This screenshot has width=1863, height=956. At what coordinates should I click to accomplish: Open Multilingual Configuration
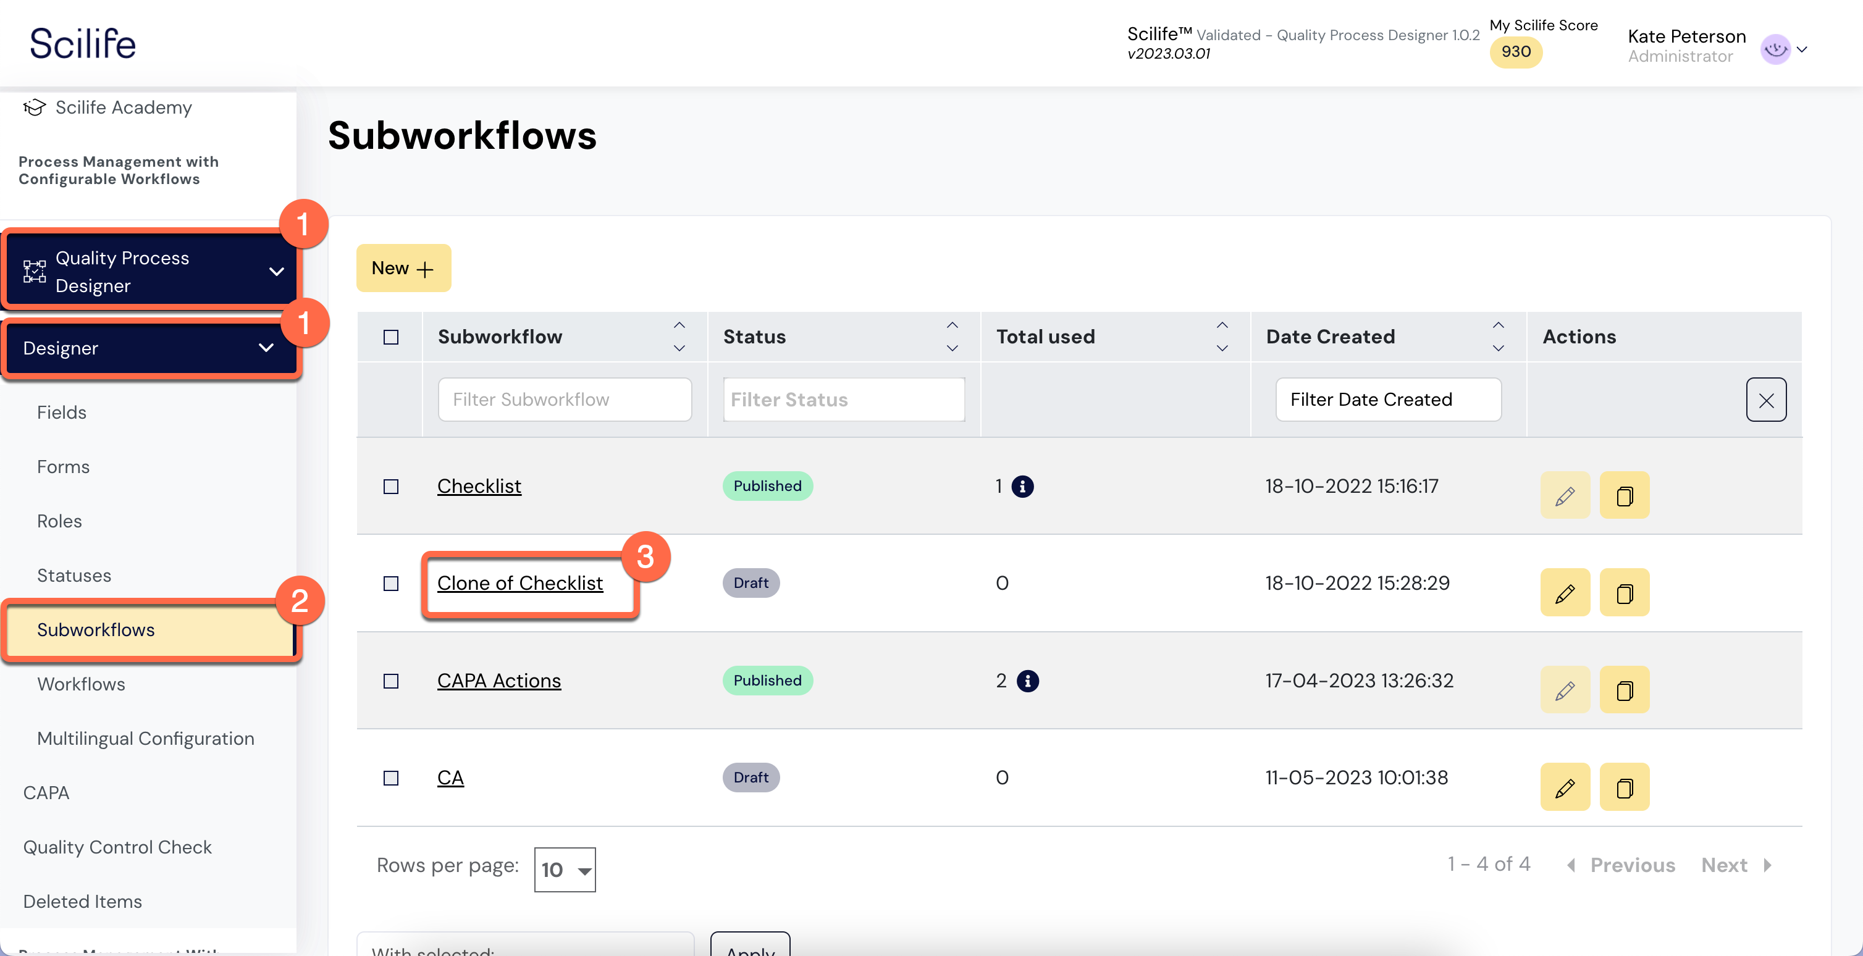pyautogui.click(x=145, y=739)
